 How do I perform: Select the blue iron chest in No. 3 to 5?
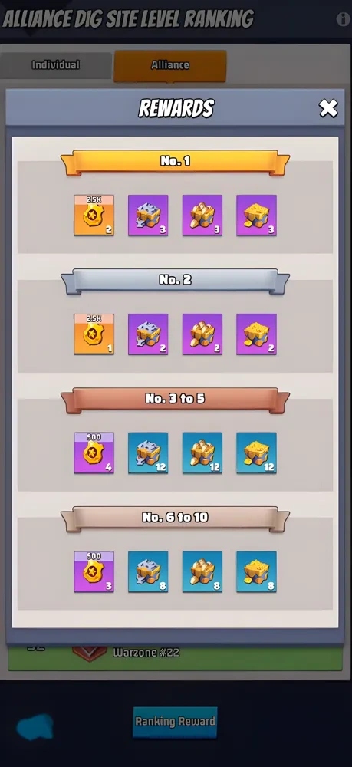pos(148,453)
